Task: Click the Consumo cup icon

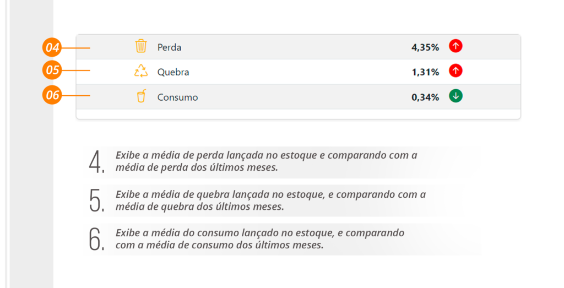Action: [142, 96]
